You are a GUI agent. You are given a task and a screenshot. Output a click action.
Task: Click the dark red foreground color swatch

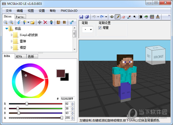61,73
